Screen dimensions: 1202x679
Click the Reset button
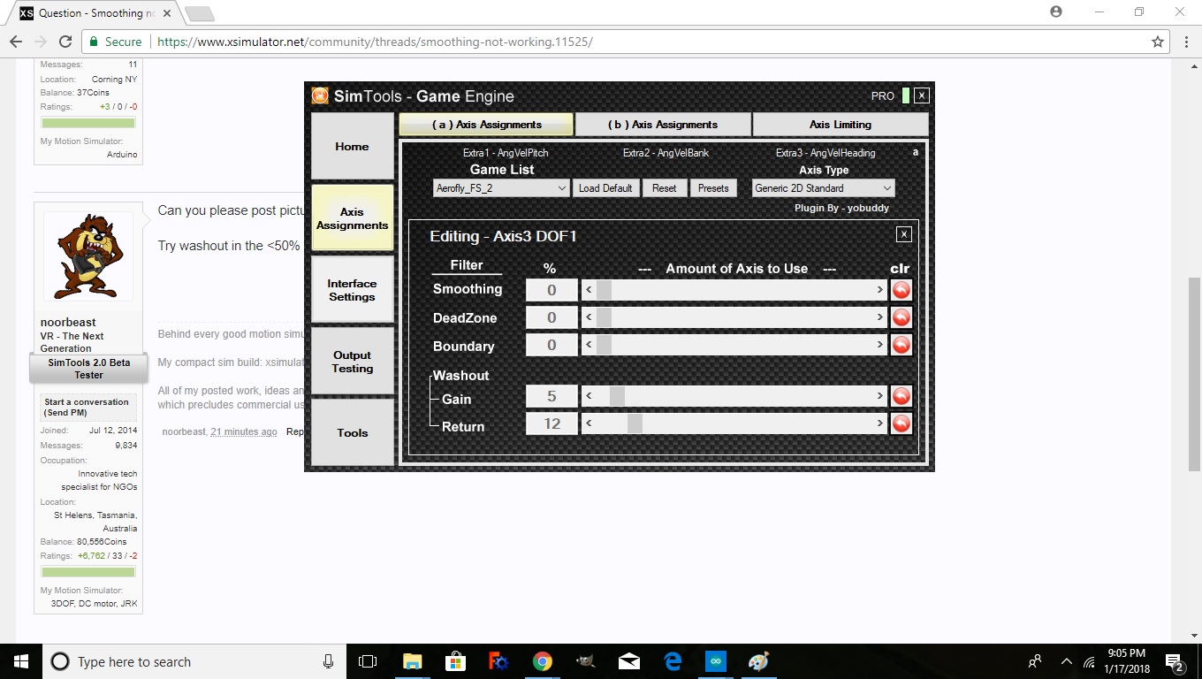point(665,188)
